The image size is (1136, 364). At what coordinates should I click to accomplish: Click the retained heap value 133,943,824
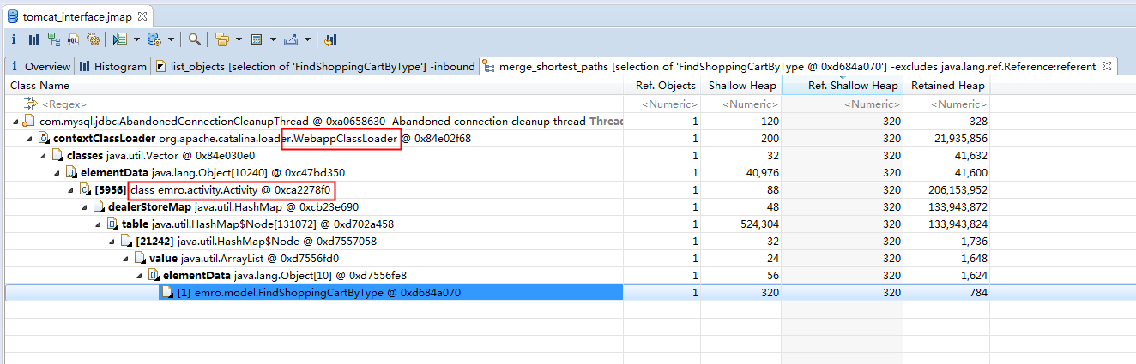[955, 224]
